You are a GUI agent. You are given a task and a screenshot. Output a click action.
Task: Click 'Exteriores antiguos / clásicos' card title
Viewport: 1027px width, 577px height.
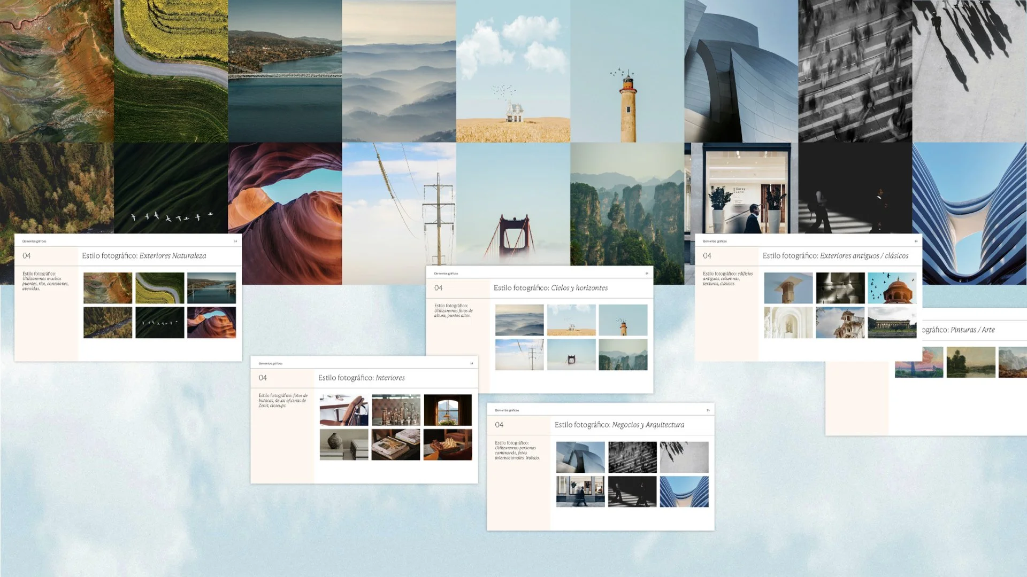coord(836,256)
